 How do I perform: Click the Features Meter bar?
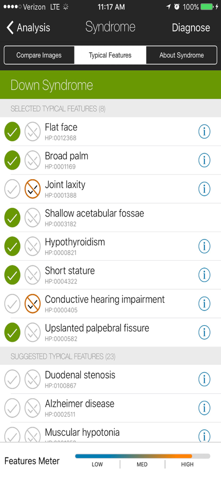click(143, 456)
